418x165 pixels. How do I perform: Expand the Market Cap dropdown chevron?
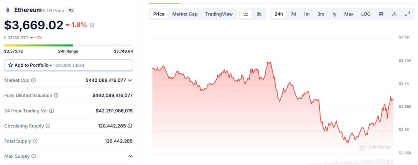click(130, 80)
